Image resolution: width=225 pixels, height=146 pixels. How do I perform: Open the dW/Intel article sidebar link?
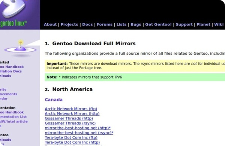click(13, 122)
